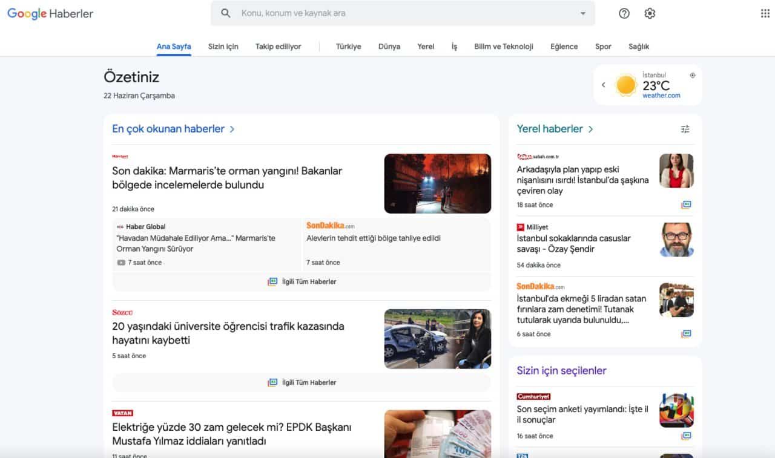This screenshot has width=775, height=458.
Task: Expand the 'En çok okunan haberler' section
Action: tap(232, 129)
